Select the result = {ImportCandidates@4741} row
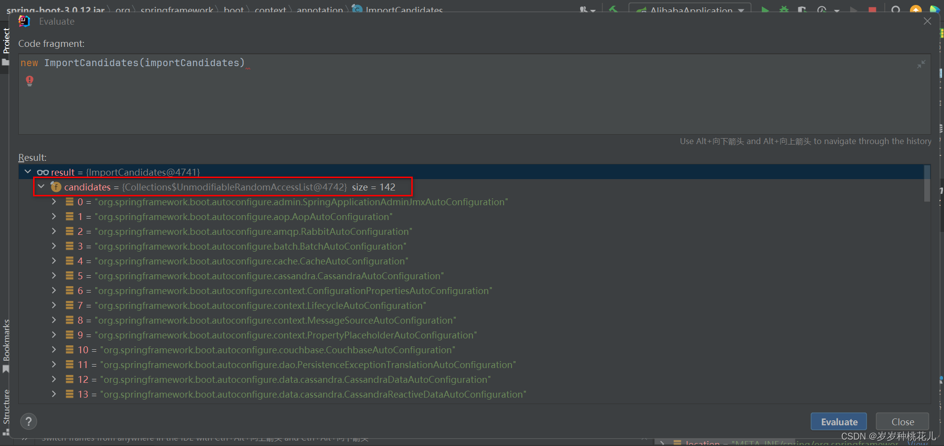Image resolution: width=944 pixels, height=446 pixels. (x=471, y=172)
